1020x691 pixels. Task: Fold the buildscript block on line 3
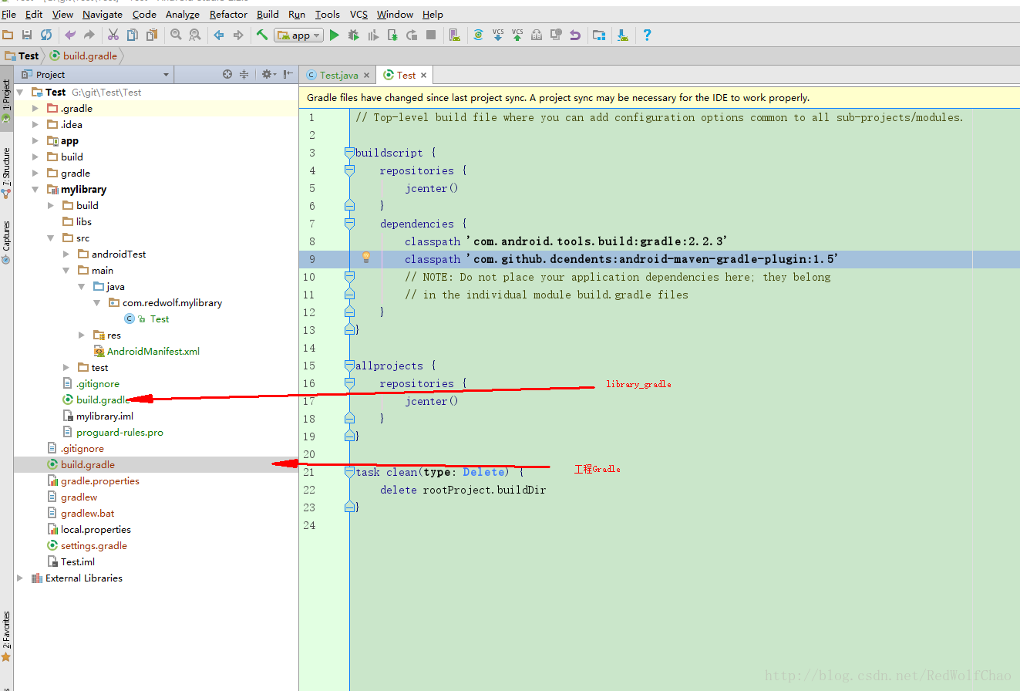tap(349, 153)
